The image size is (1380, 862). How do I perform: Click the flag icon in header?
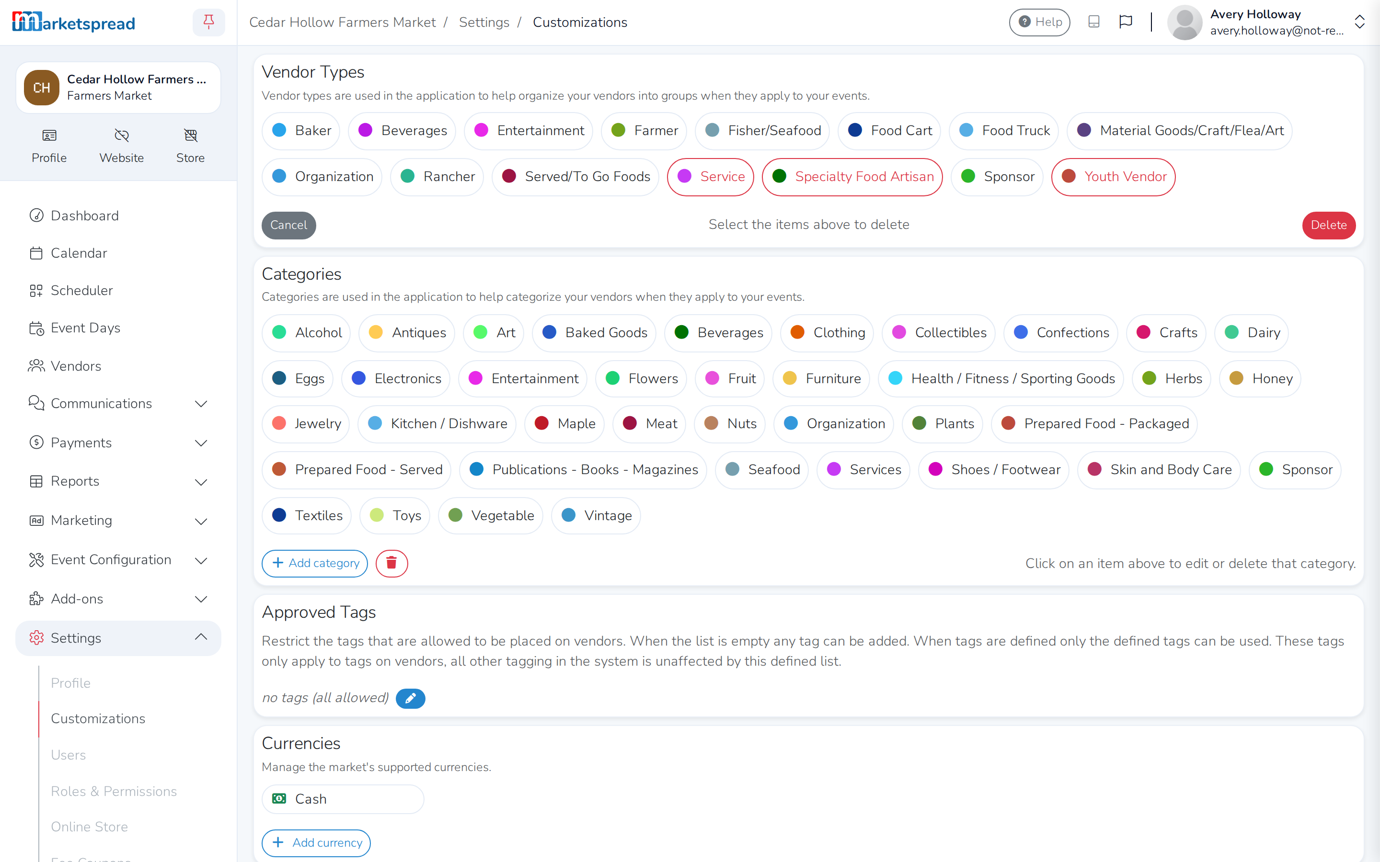pyautogui.click(x=1125, y=22)
